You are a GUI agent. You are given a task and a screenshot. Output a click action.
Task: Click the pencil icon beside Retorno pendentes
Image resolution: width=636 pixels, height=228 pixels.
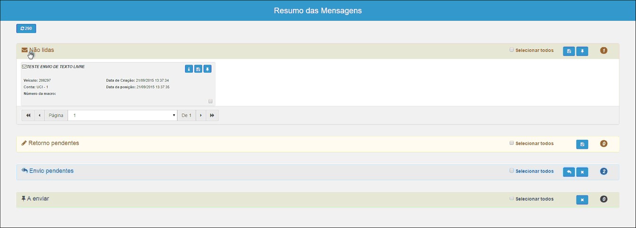point(24,143)
